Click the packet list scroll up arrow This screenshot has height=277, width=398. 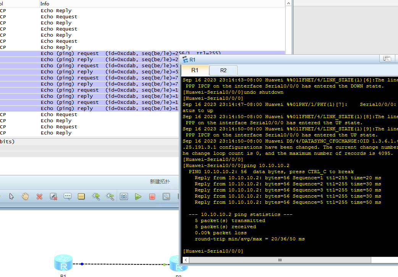tap(289, 3)
